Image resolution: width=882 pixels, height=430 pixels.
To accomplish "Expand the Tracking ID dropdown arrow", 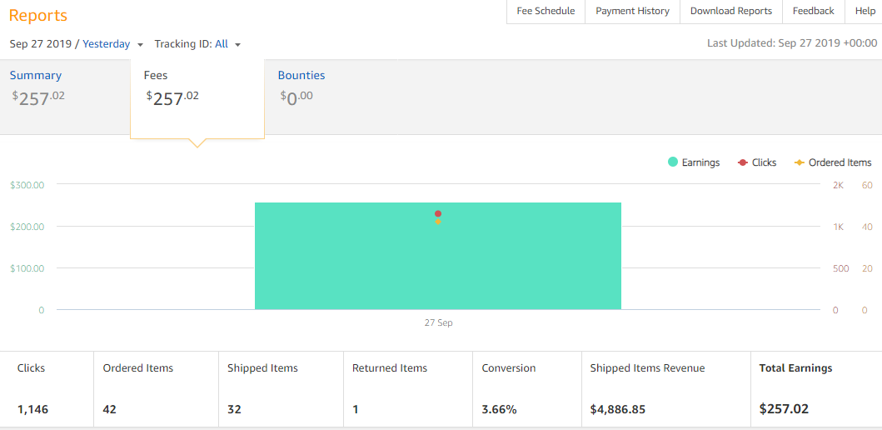I will click(x=237, y=45).
